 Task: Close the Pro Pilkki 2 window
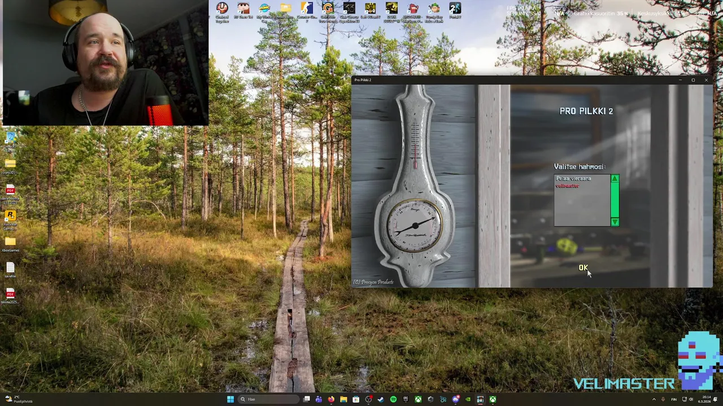pyautogui.click(x=706, y=80)
